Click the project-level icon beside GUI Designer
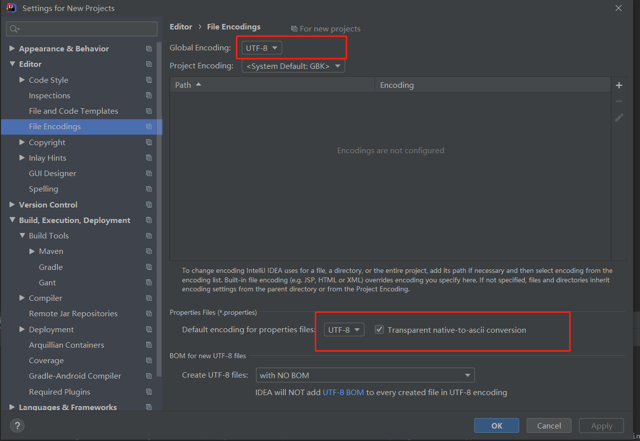 click(x=149, y=173)
